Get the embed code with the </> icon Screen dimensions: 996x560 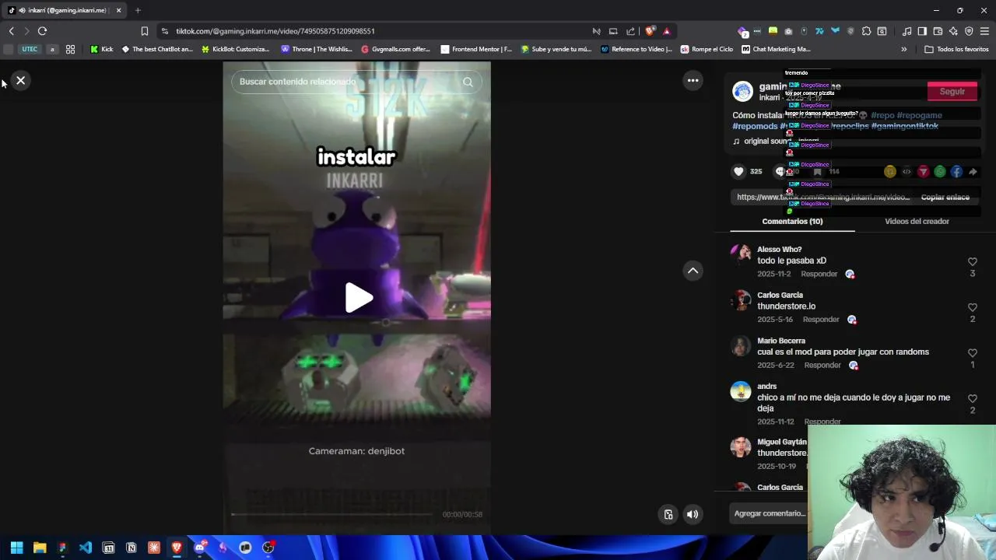pos(907,171)
